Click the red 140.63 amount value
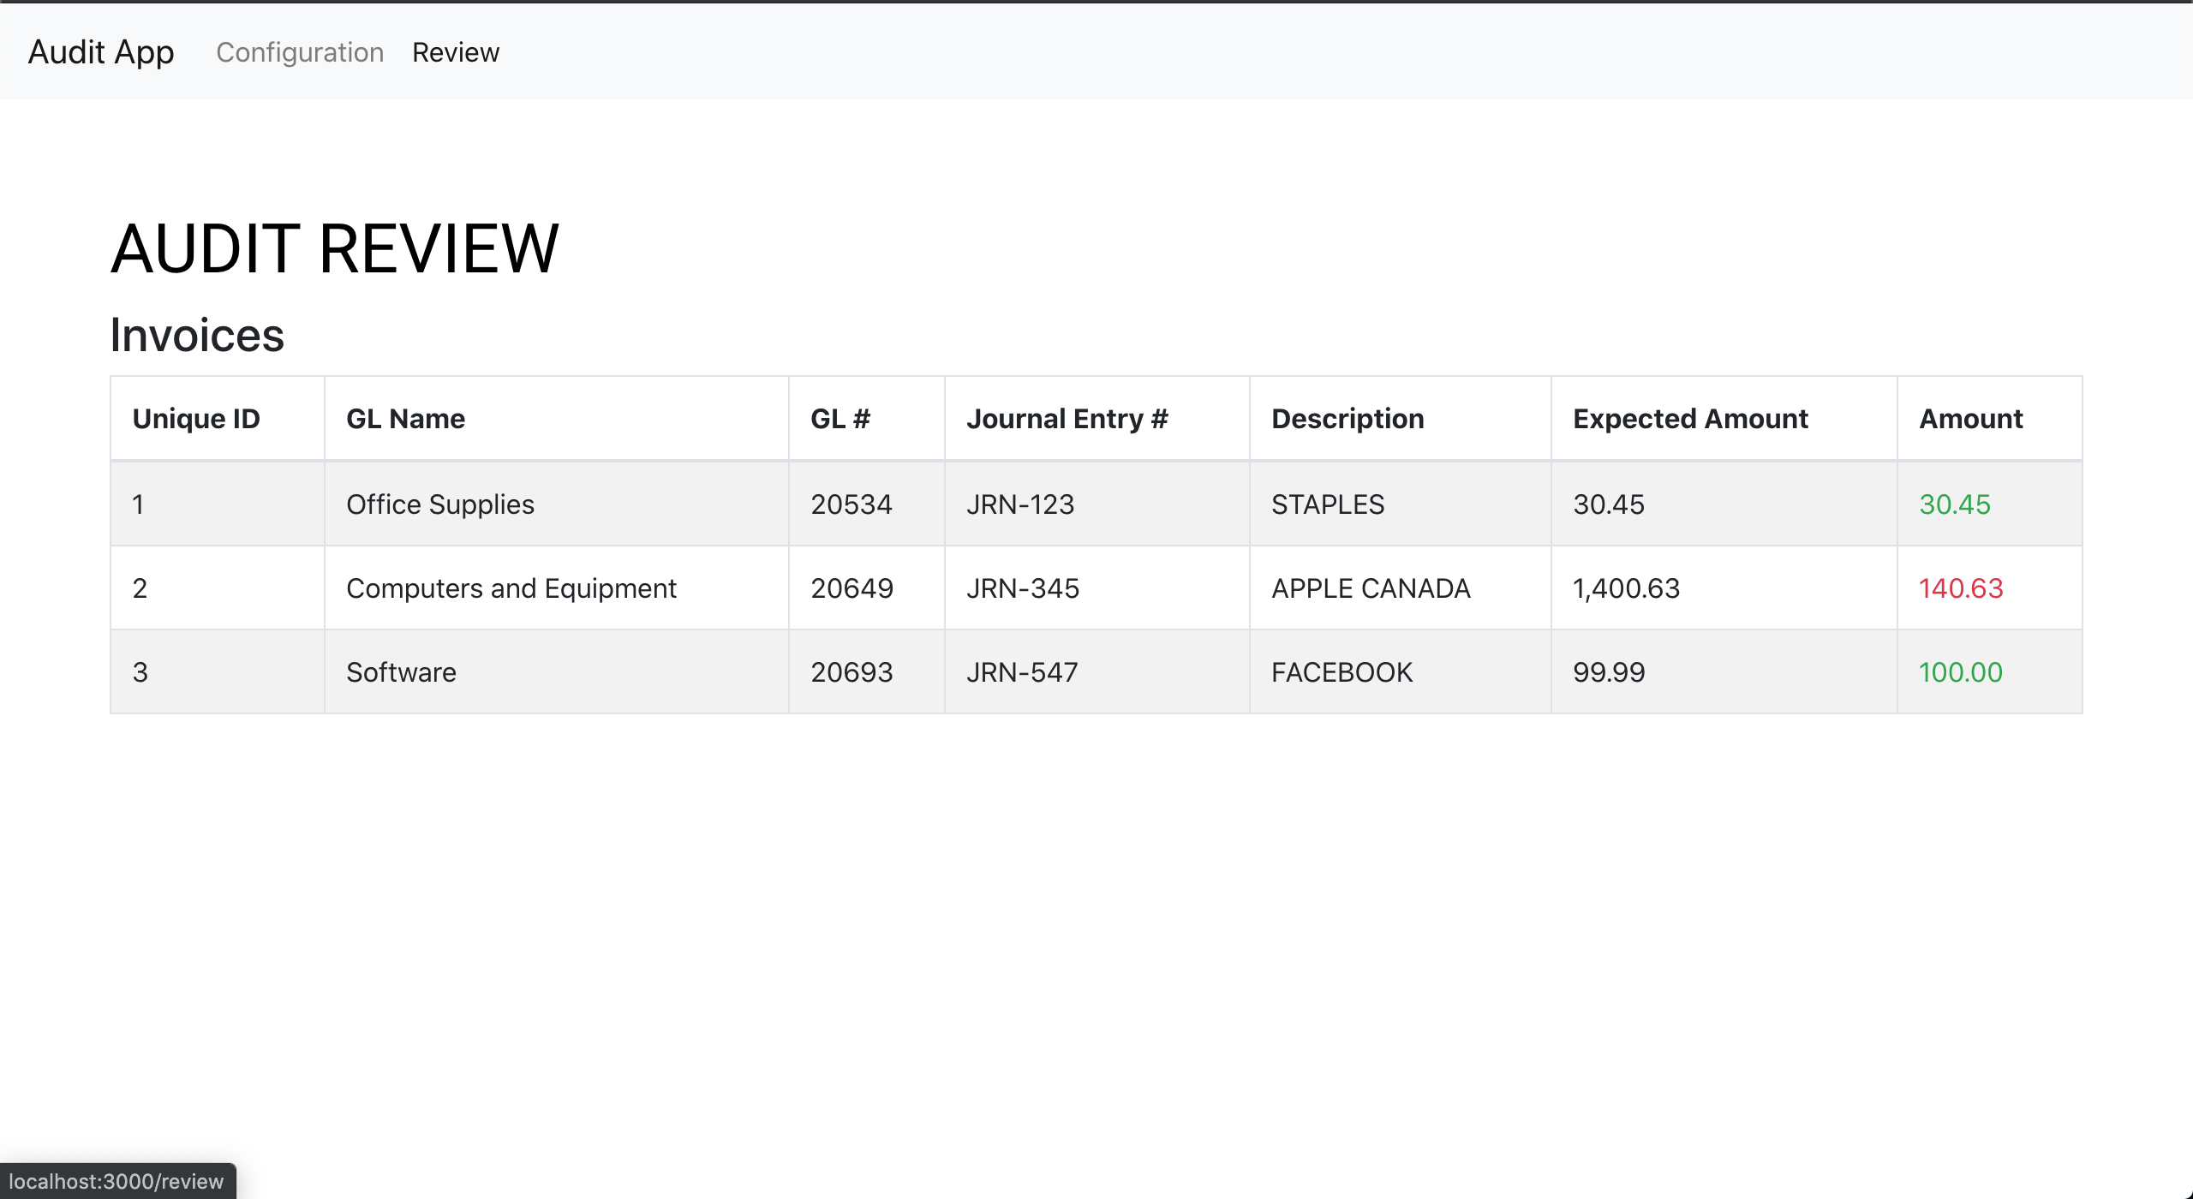The width and height of the screenshot is (2193, 1199). tap(1961, 588)
